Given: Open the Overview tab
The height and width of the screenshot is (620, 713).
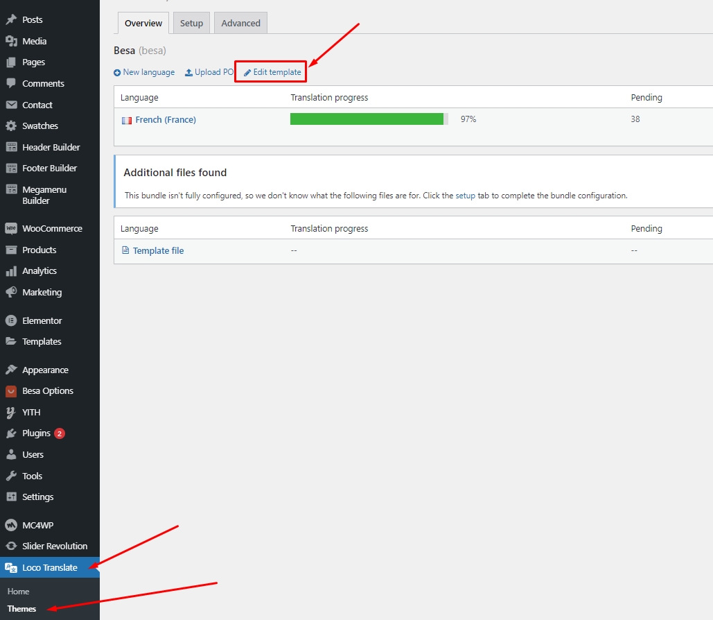Looking at the screenshot, I should coord(143,23).
